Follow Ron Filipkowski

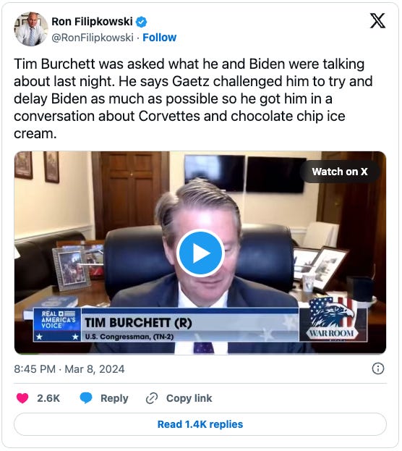(x=160, y=38)
